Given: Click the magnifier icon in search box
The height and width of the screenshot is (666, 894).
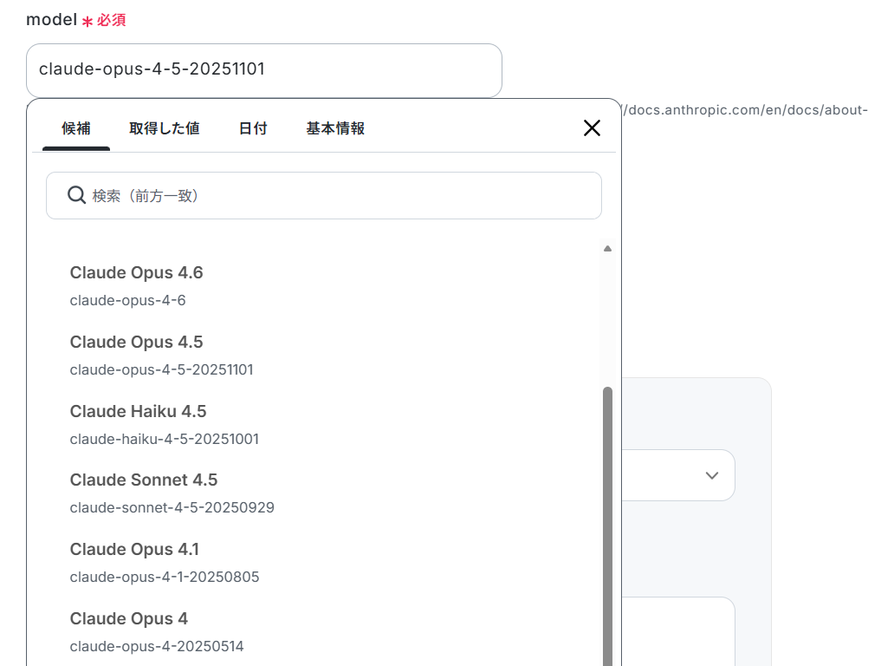Looking at the screenshot, I should pos(76,195).
